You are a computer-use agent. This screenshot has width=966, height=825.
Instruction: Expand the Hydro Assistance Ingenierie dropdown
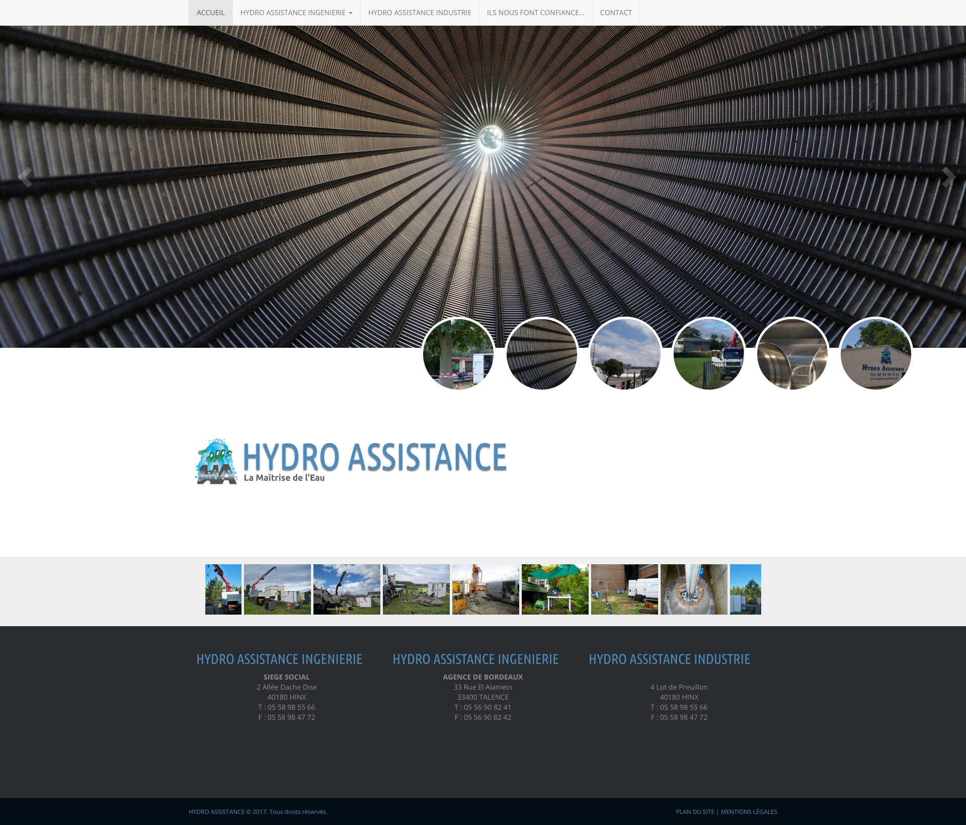point(296,13)
